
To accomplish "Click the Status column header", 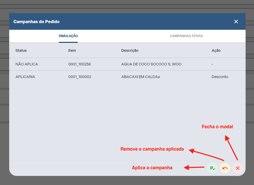I will point(21,50).
